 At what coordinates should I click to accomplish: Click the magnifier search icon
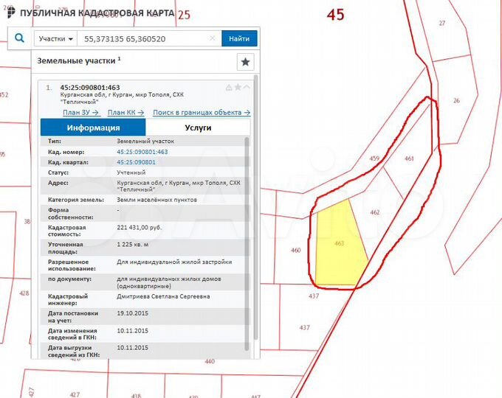coord(19,38)
